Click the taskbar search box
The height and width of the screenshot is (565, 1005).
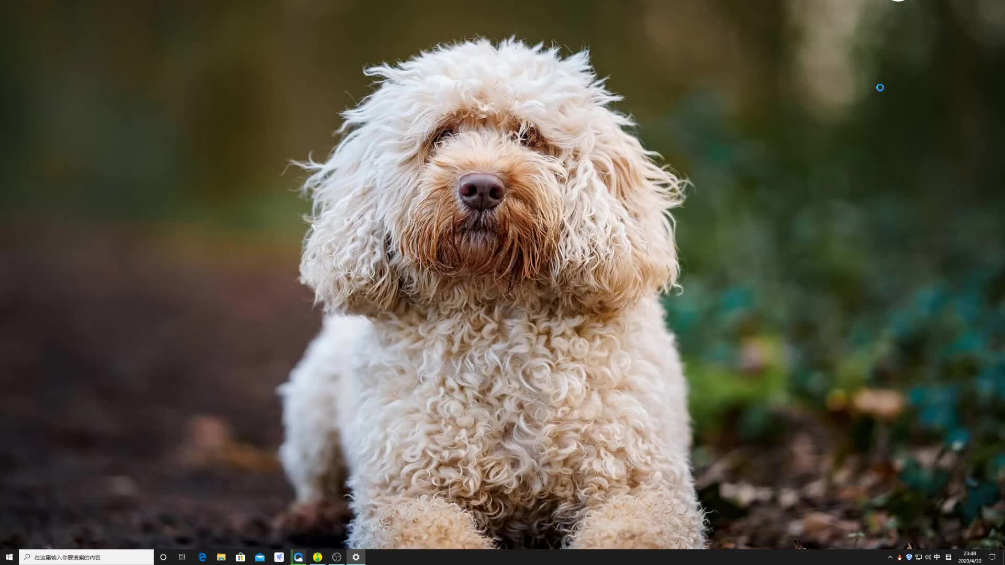coord(86,557)
